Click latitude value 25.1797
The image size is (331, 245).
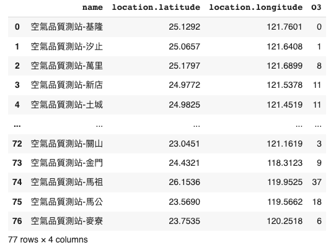[x=184, y=66]
